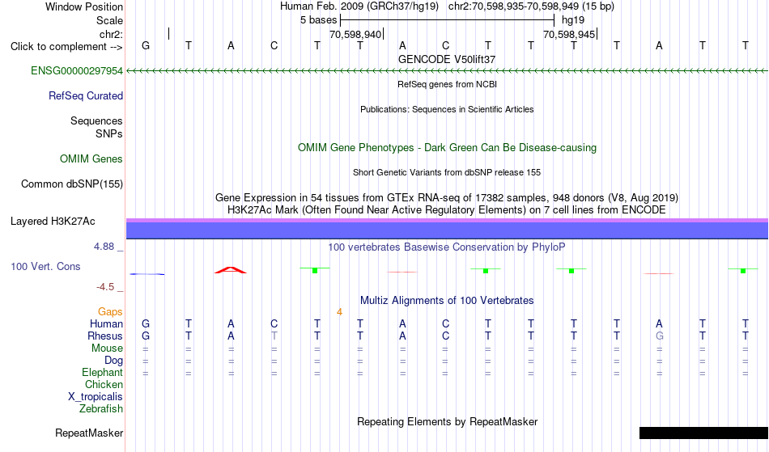Click the hg19 label beside scale bar
769x452 pixels.
[x=573, y=20]
